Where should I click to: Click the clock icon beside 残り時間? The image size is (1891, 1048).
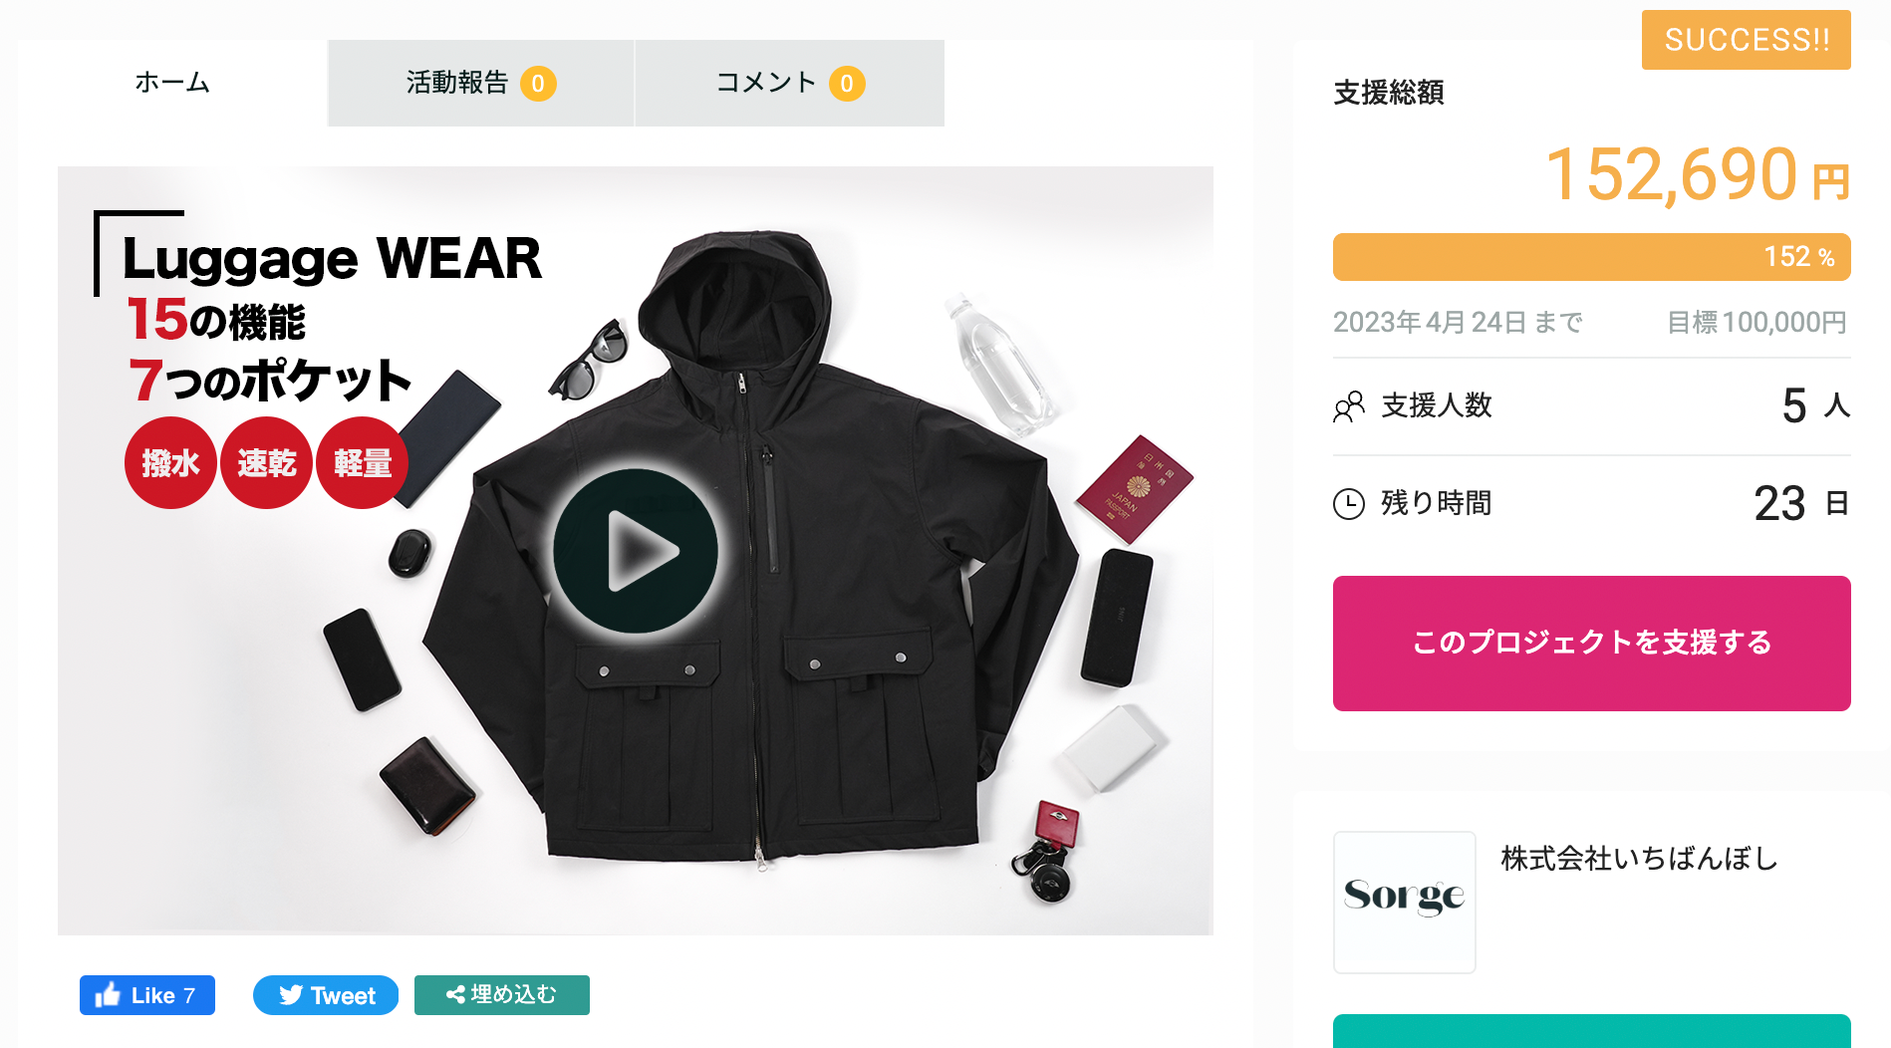(1349, 504)
